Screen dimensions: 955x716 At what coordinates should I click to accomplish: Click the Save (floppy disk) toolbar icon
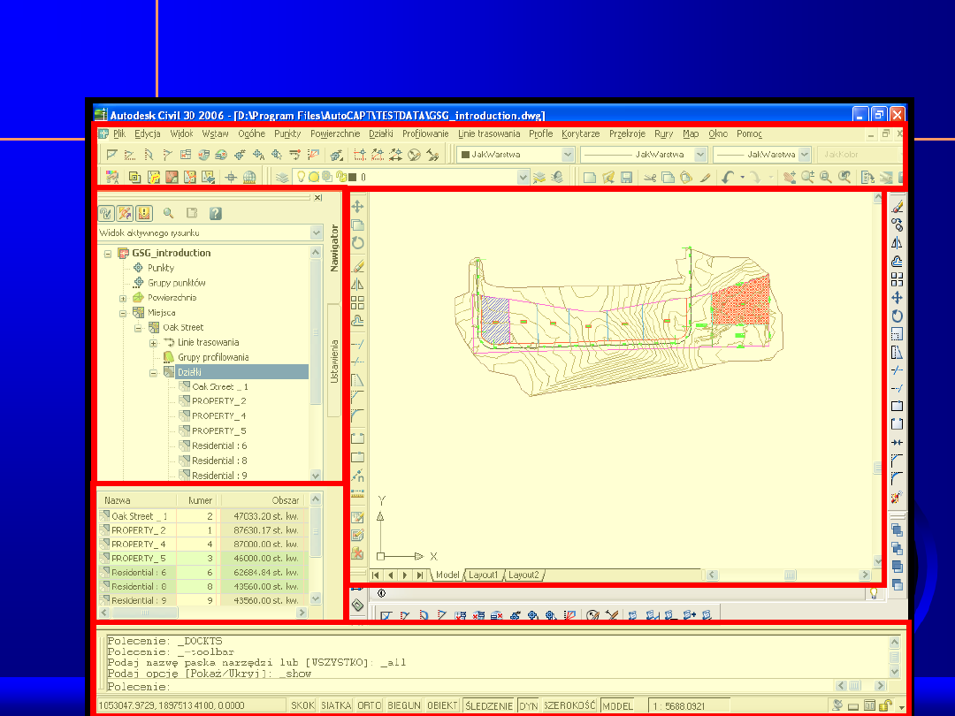626,178
